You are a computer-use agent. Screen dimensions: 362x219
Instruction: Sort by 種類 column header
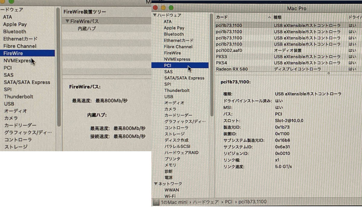(277, 17)
